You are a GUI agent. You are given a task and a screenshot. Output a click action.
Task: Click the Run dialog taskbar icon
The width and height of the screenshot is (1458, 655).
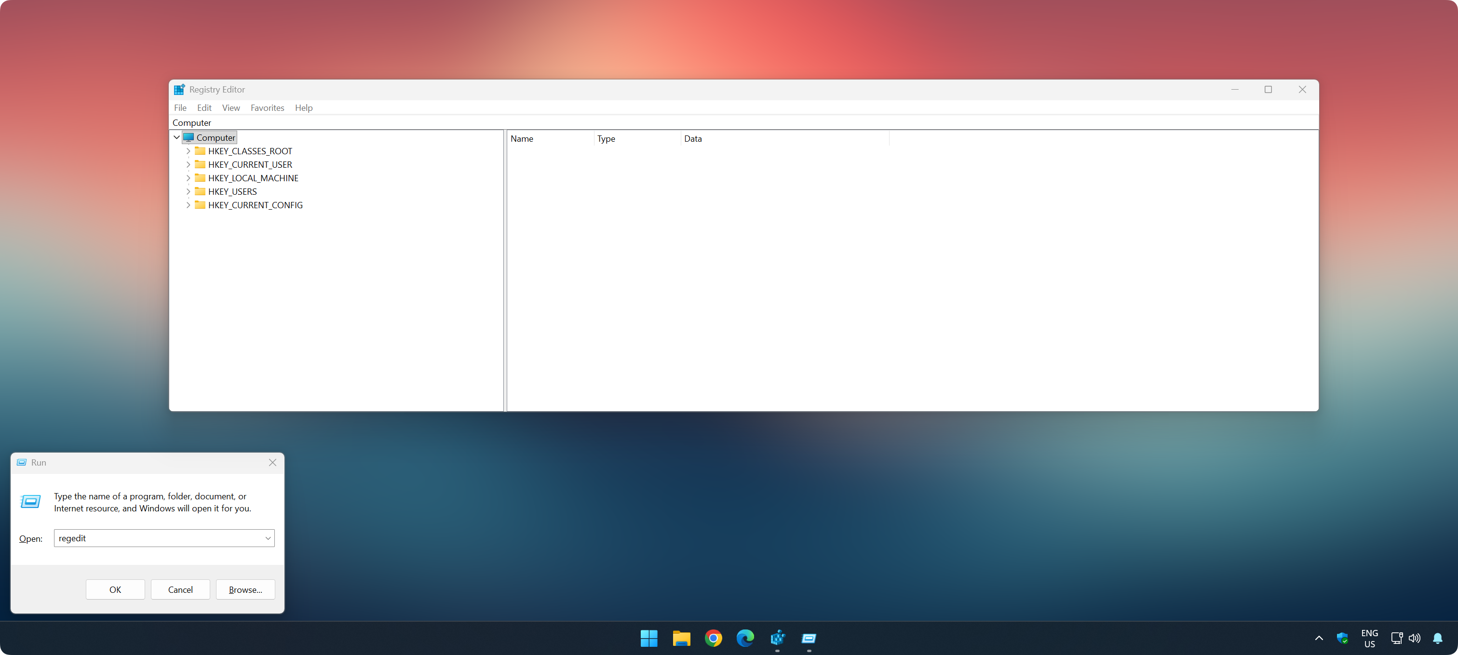coord(809,638)
